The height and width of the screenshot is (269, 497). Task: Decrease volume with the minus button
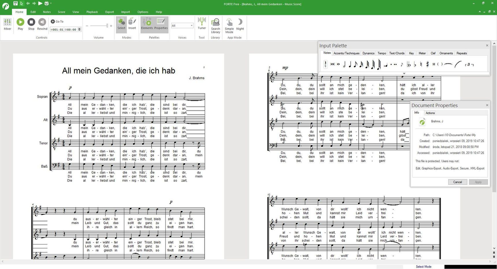click(87, 26)
